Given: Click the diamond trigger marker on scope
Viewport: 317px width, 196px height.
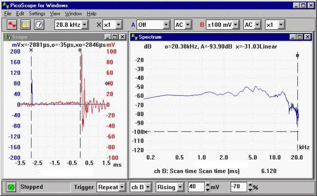Looking at the screenshot, I should (x=107, y=83).
